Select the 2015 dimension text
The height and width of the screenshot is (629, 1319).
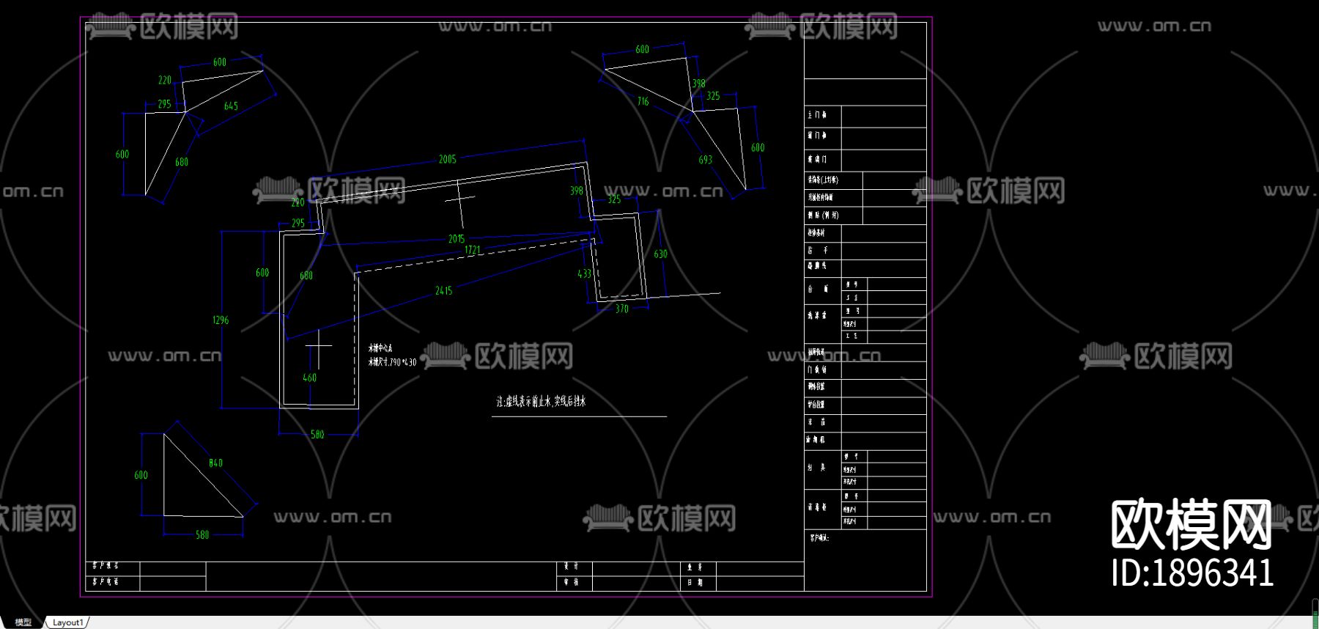(x=457, y=239)
